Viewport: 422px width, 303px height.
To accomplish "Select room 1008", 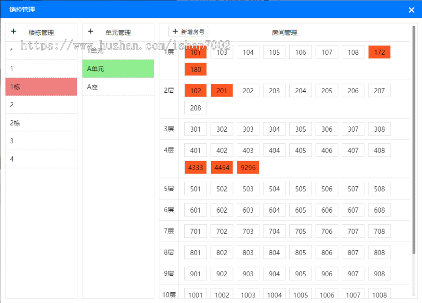I will pyautogui.click(x=379, y=294).
